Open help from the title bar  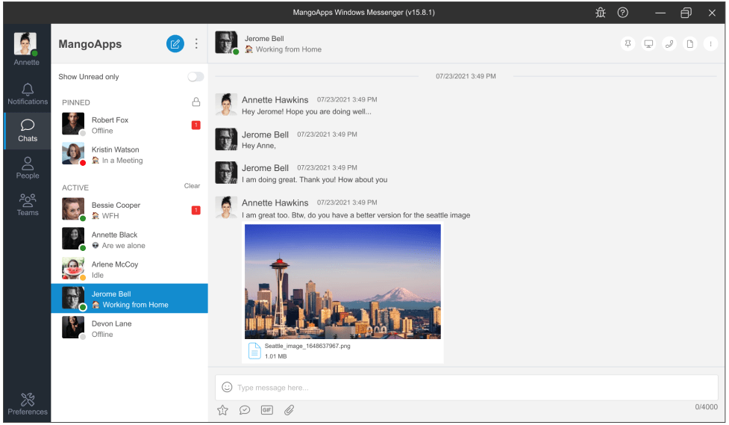point(622,13)
